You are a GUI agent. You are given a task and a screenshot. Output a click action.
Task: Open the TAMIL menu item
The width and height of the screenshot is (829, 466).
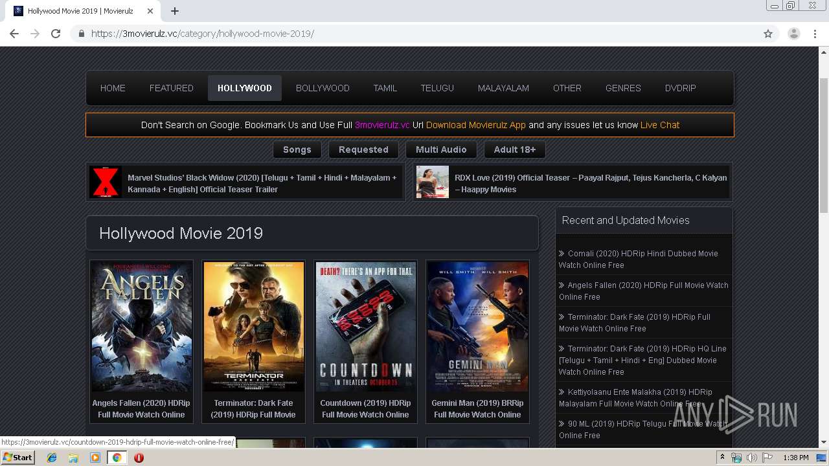[x=385, y=88]
